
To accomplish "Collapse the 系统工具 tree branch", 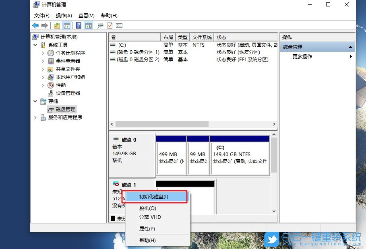I will [35, 45].
